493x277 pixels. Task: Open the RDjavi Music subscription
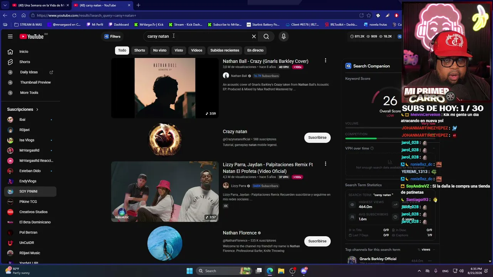(30, 253)
